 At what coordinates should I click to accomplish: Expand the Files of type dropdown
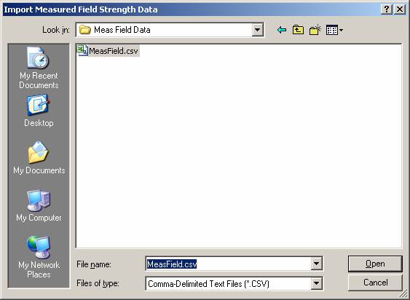click(316, 283)
